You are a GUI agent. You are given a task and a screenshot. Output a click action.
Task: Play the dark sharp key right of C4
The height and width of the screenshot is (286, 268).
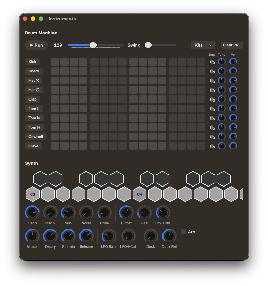coord(147,179)
